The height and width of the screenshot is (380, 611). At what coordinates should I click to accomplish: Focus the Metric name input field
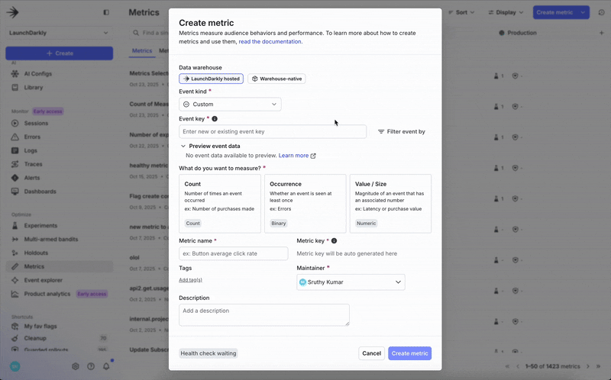pyautogui.click(x=233, y=253)
